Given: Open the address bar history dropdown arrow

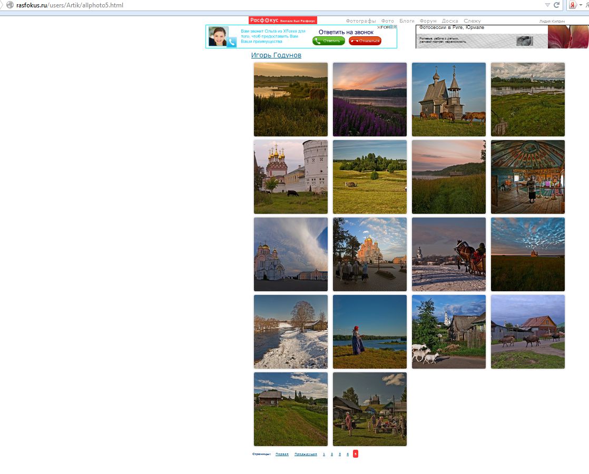Looking at the screenshot, I should [x=547, y=5].
